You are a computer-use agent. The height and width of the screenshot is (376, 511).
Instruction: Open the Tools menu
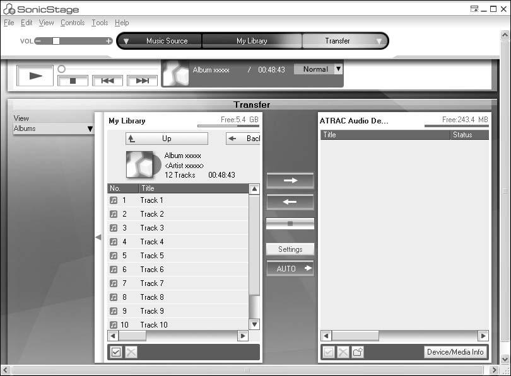(x=100, y=23)
